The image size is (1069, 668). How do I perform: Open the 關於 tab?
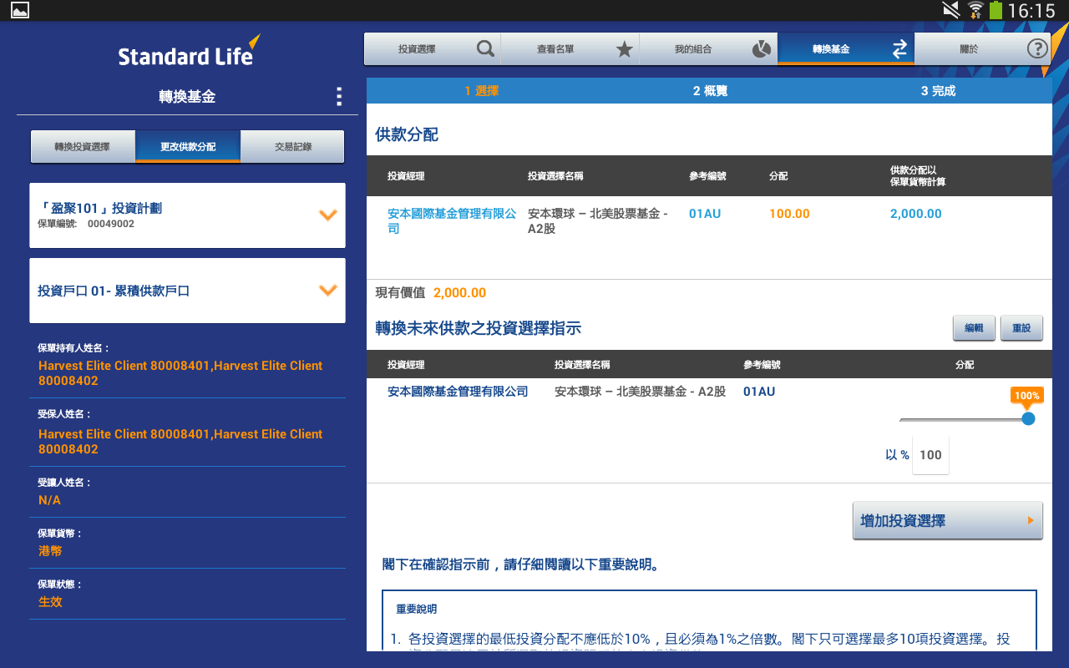pos(984,49)
